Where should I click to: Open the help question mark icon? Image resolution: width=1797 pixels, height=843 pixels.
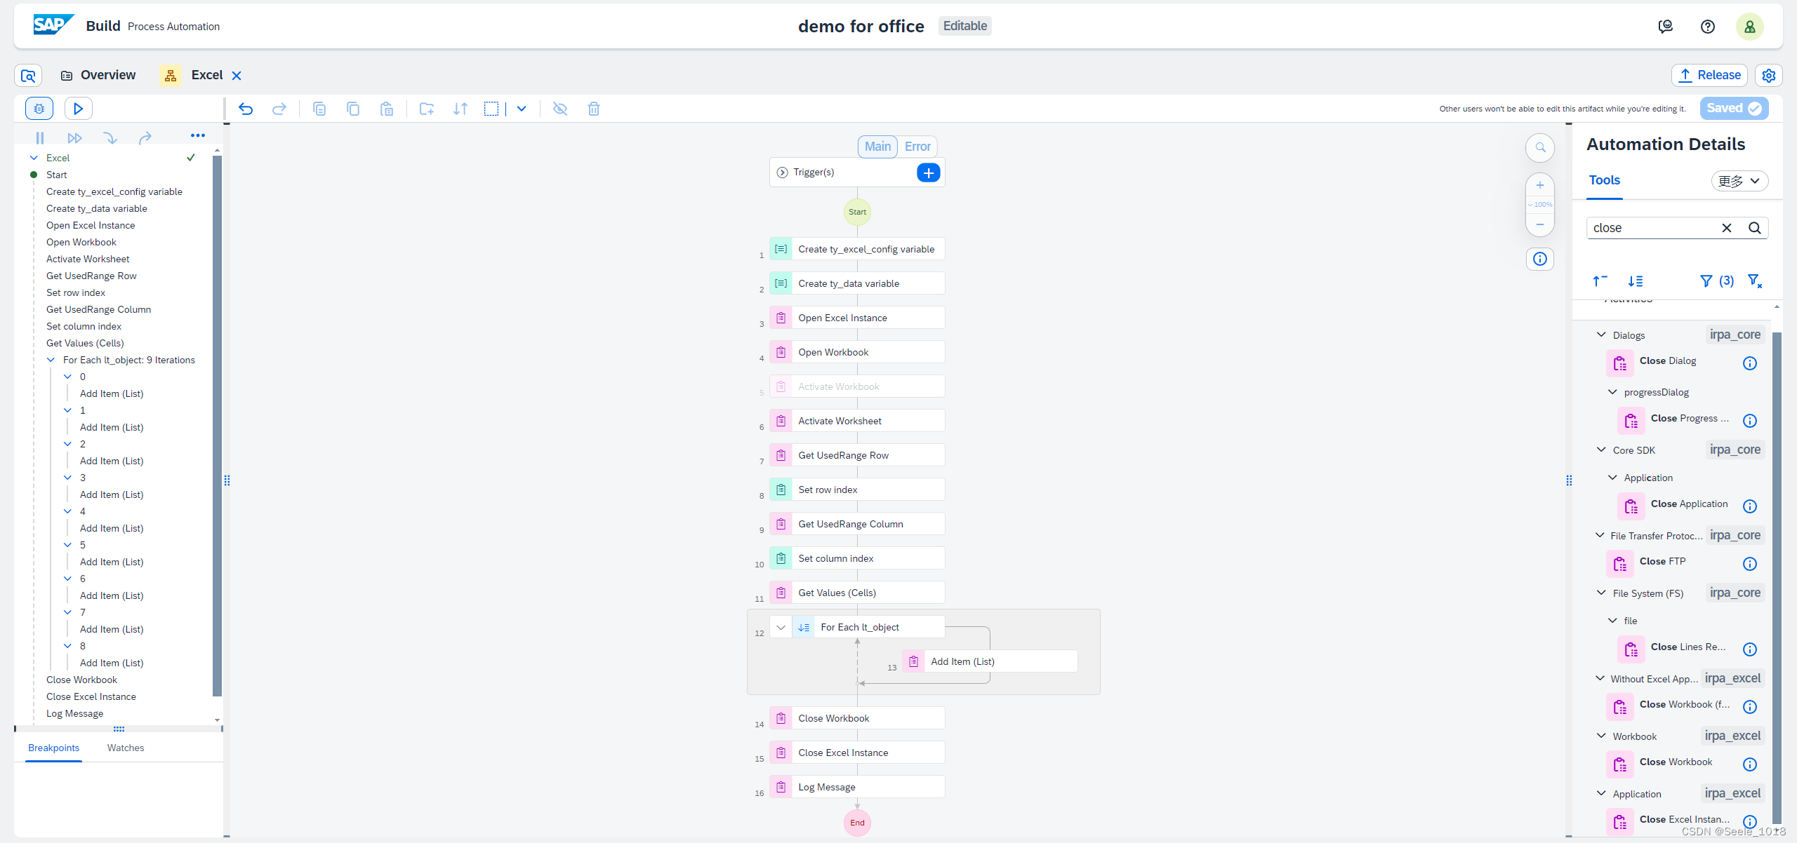(1708, 27)
